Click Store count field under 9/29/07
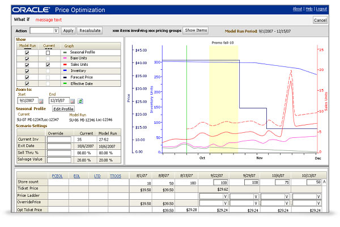The image size is (340, 227). coord(252,182)
